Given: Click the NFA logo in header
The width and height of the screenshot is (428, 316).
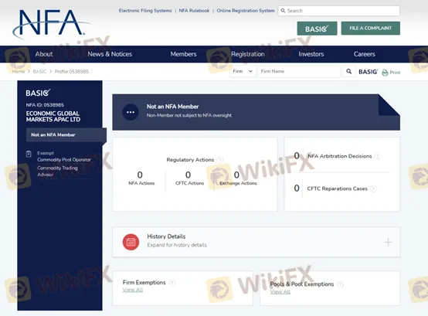Looking at the screenshot, I should coord(50,24).
